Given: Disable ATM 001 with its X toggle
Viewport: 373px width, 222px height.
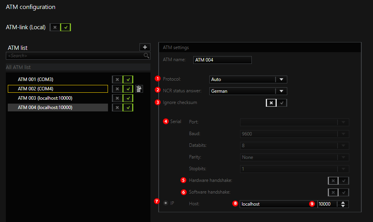Looking at the screenshot, I should pos(117,79).
